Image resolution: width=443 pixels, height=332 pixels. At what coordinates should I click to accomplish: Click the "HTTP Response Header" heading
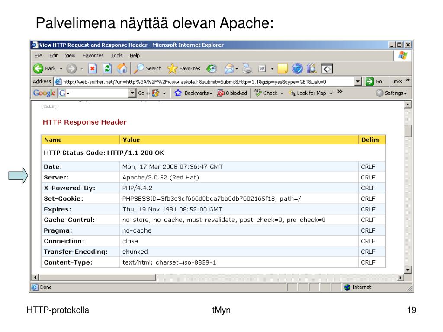pyautogui.click(x=84, y=122)
